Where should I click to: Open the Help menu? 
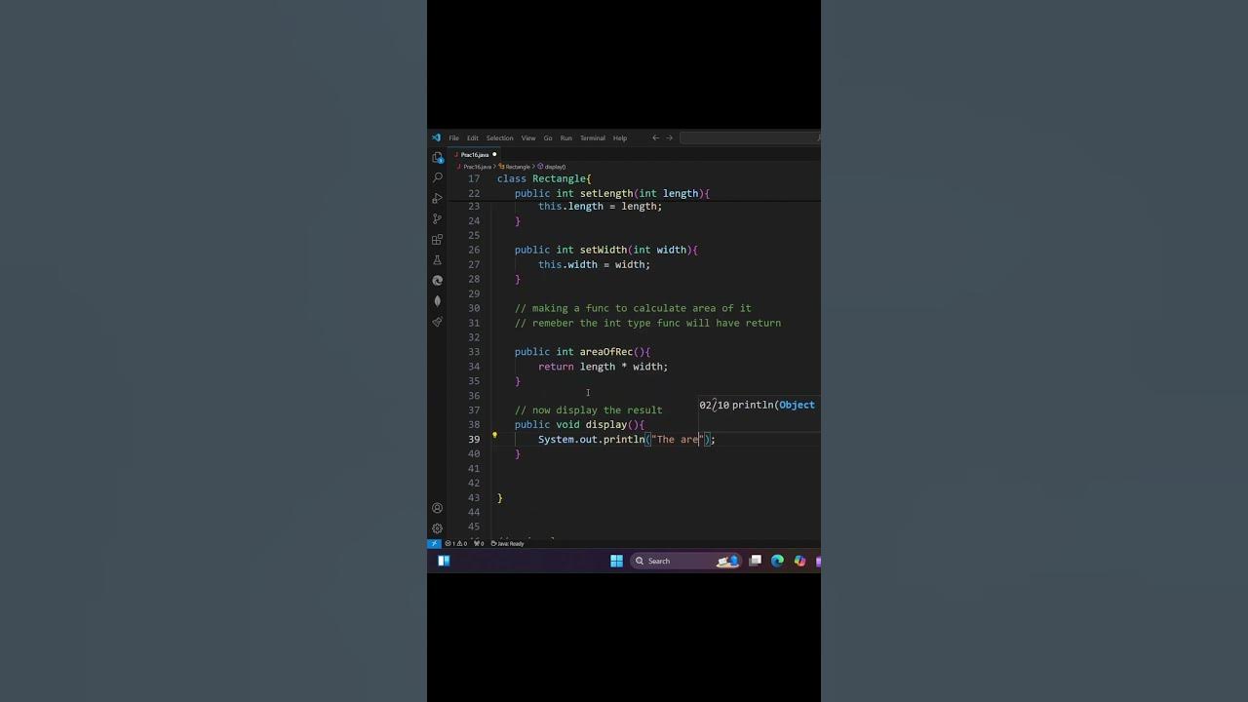[620, 137]
